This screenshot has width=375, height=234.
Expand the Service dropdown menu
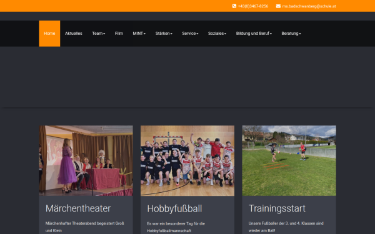[190, 34]
